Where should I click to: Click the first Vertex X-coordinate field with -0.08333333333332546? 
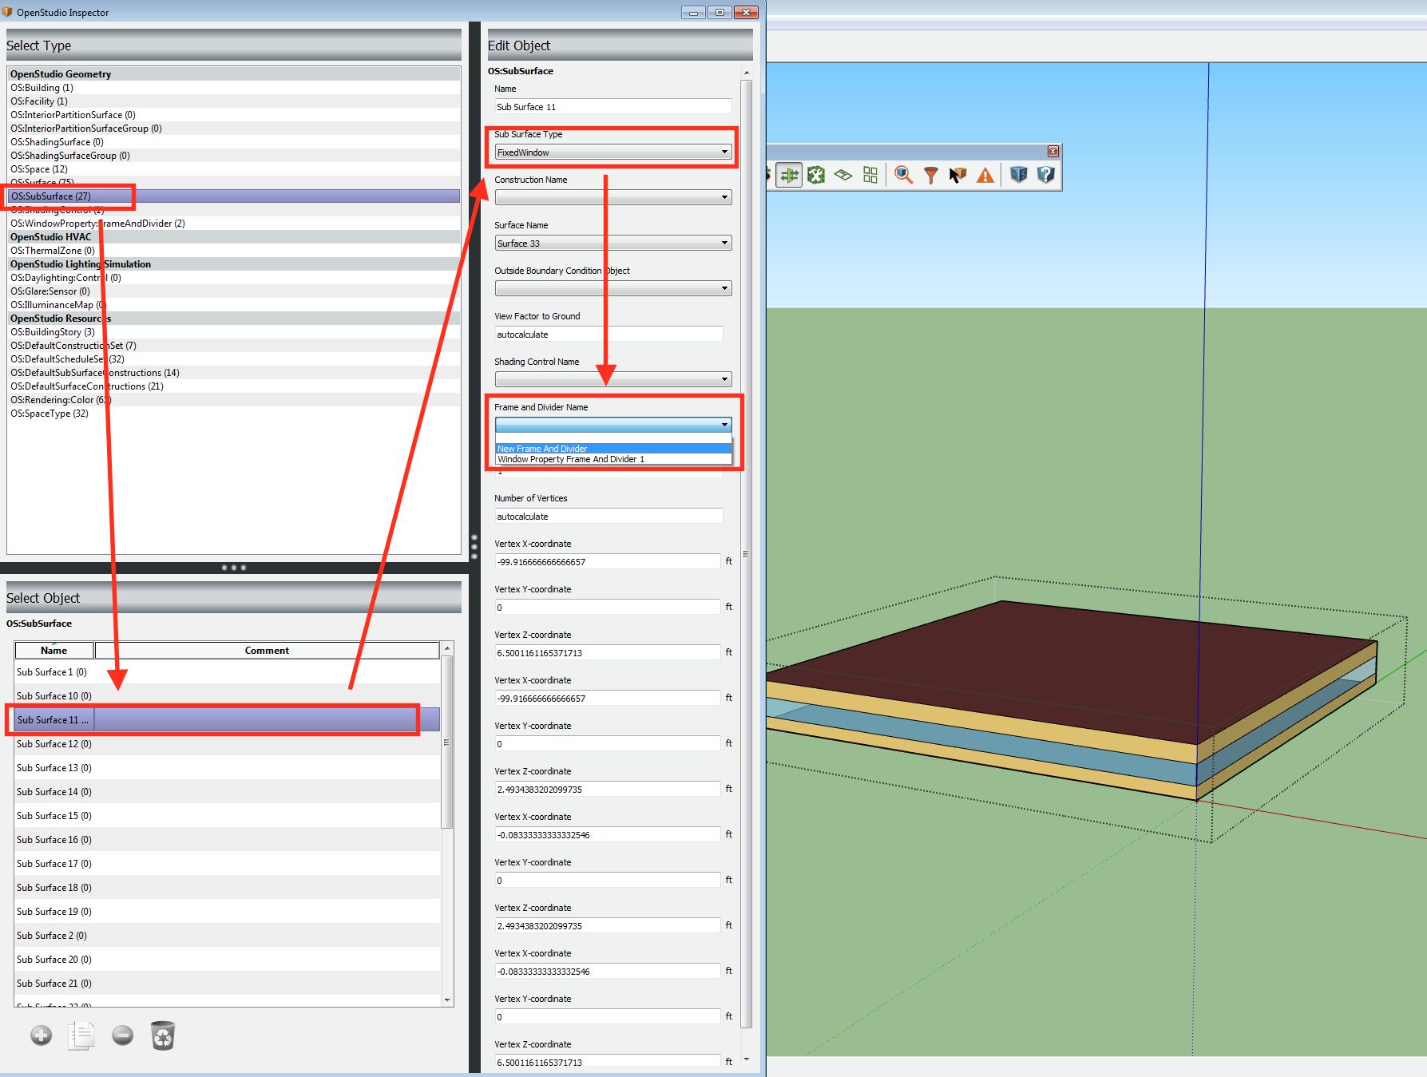pos(607,835)
